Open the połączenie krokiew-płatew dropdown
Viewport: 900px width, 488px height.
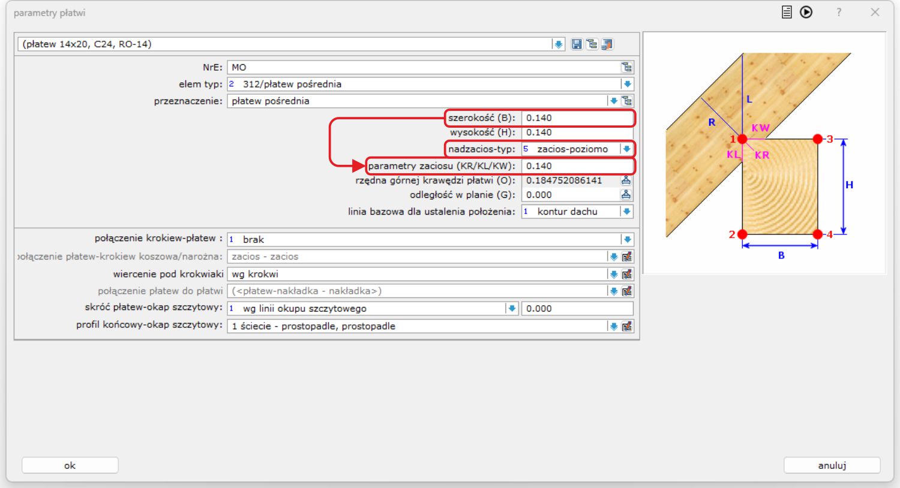pyautogui.click(x=627, y=239)
